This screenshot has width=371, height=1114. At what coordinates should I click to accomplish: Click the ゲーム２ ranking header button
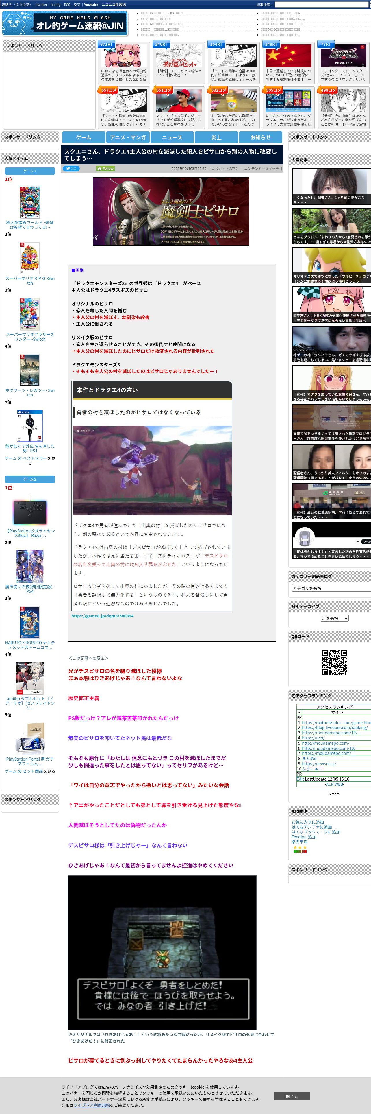(x=30, y=479)
